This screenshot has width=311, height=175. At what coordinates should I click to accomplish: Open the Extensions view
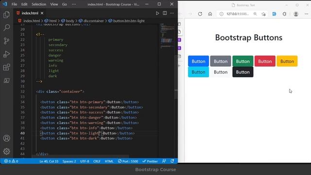click(6, 67)
